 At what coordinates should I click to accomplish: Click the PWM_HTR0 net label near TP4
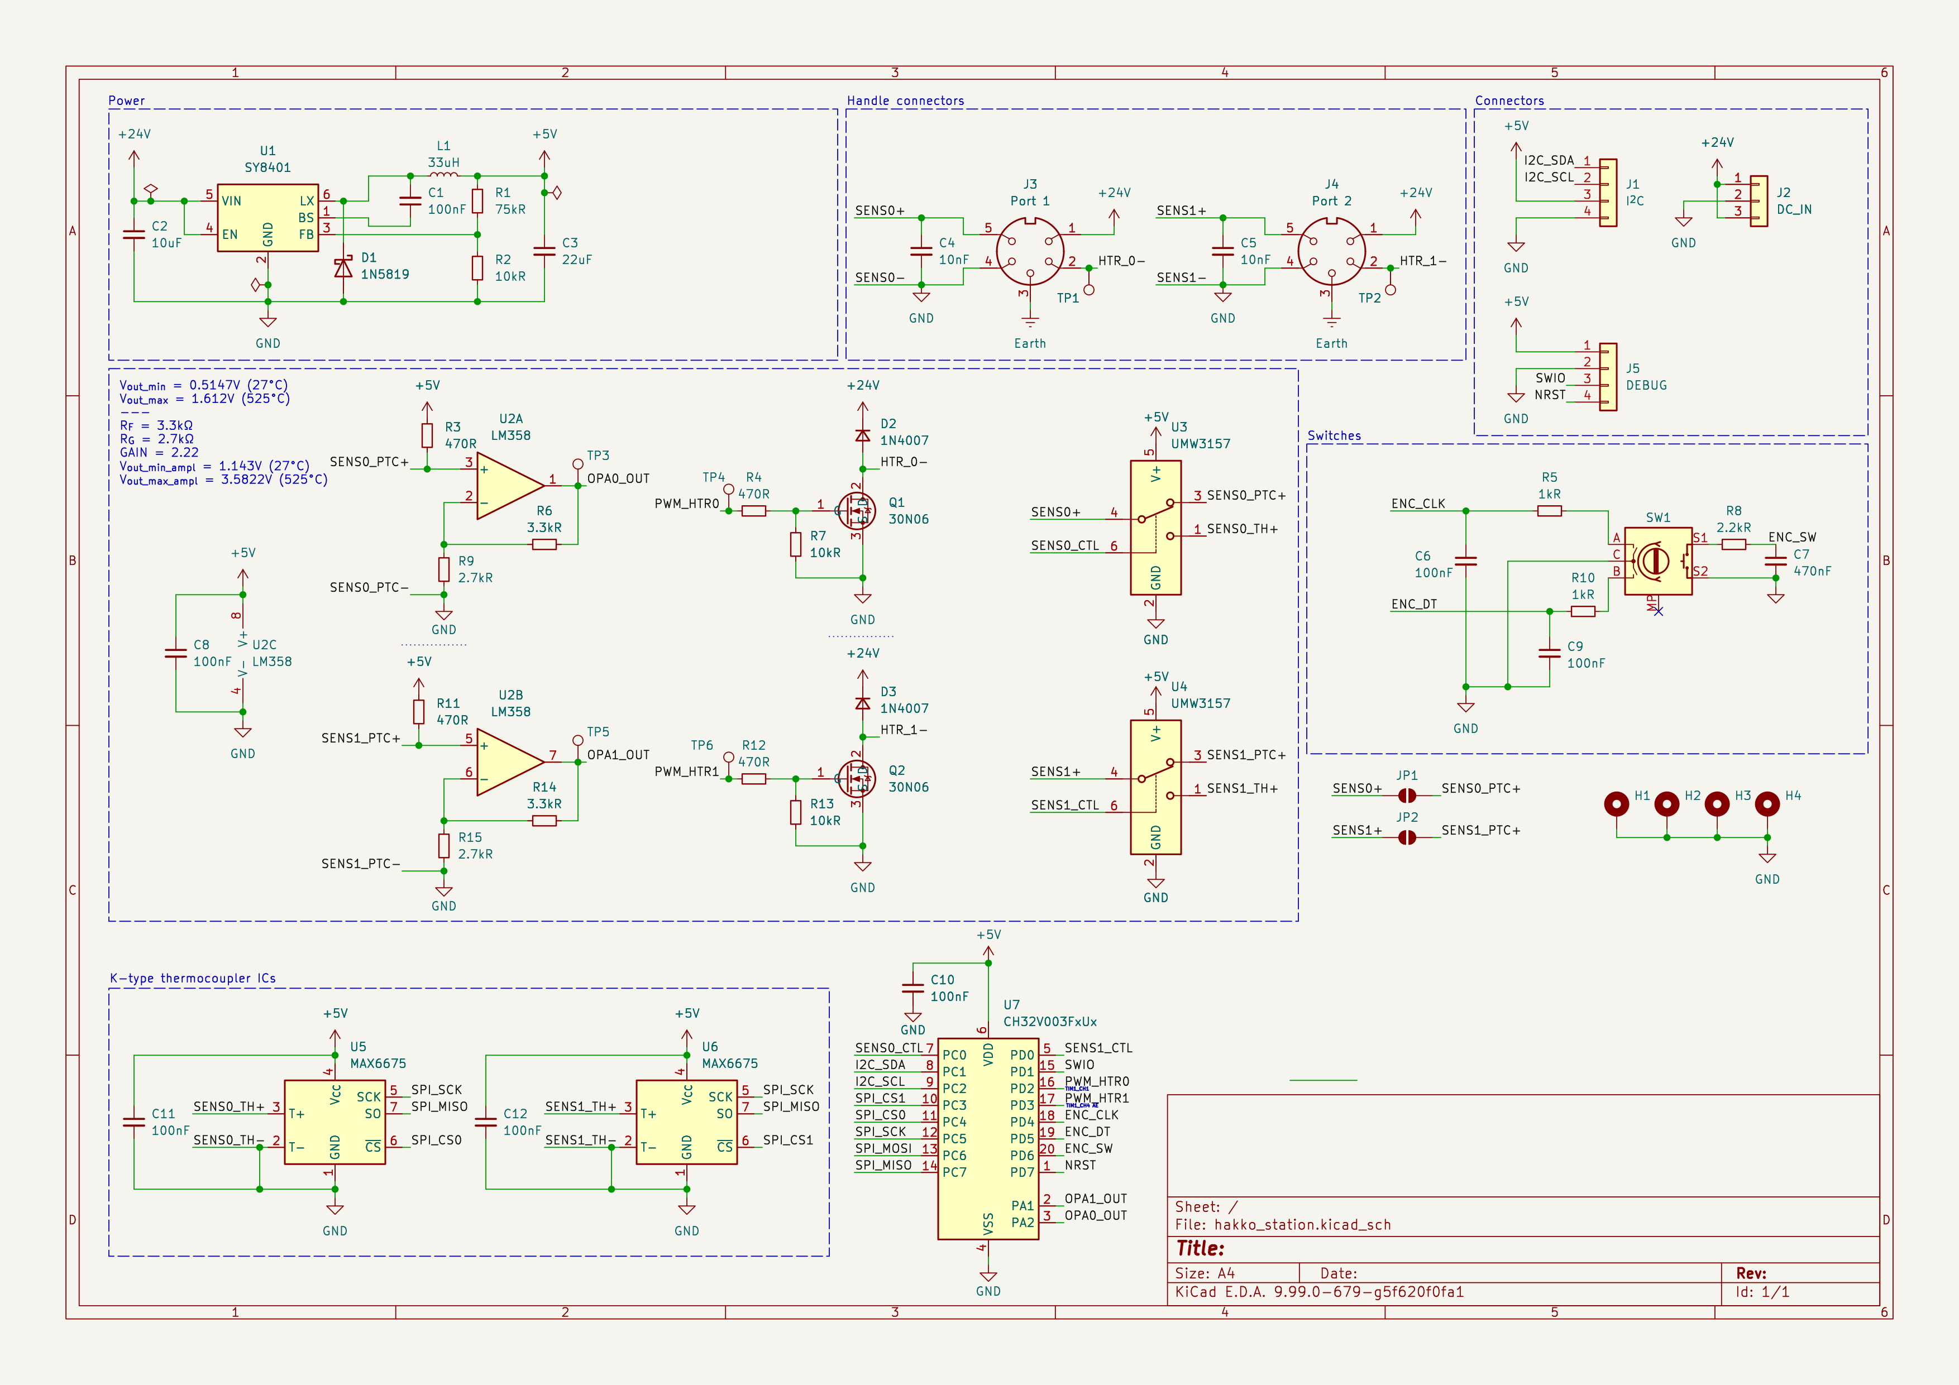[687, 503]
